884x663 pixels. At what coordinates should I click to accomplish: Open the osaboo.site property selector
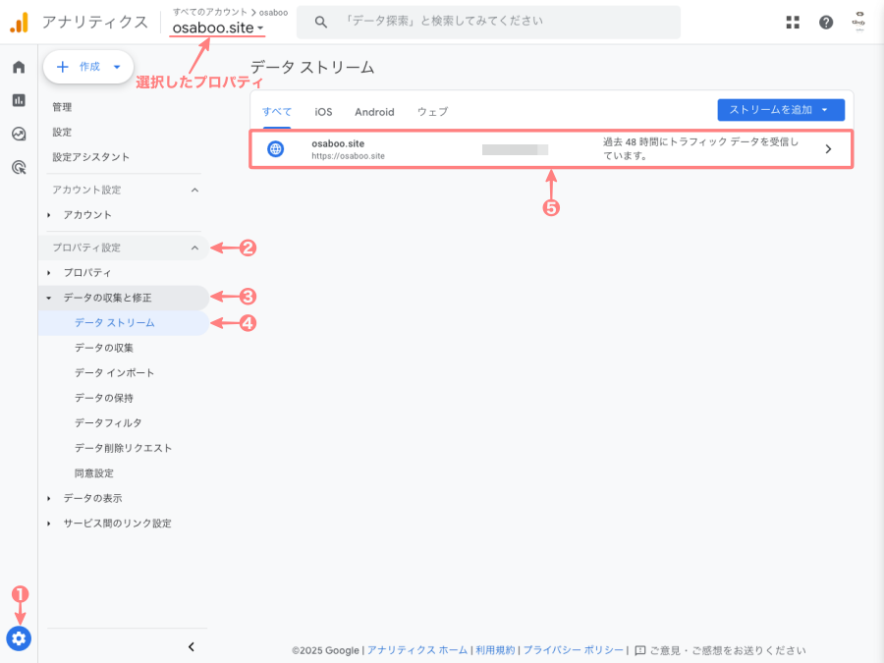click(x=218, y=28)
